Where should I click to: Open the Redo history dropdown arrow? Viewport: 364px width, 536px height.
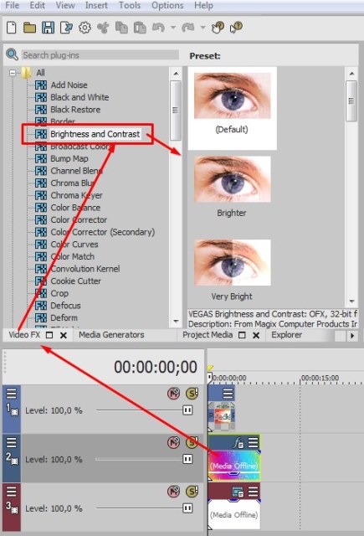tap(203, 28)
